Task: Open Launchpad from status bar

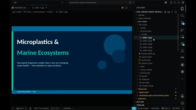Action: [43, 108]
